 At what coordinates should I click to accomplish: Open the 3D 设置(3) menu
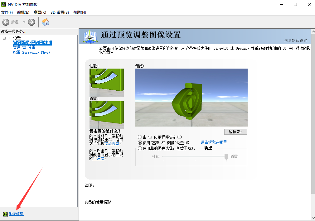[x=60, y=12]
